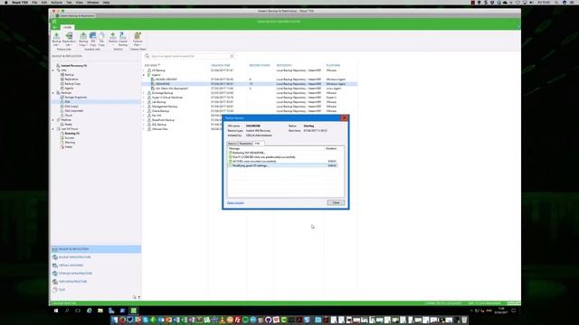Sort by the Restore Points column header
Viewport: 579px width, 325px height.
coord(260,66)
